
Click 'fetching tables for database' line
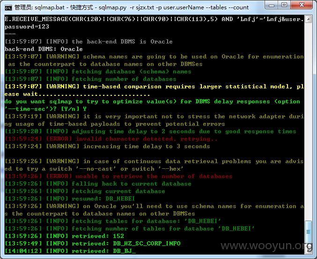tap(112, 221)
